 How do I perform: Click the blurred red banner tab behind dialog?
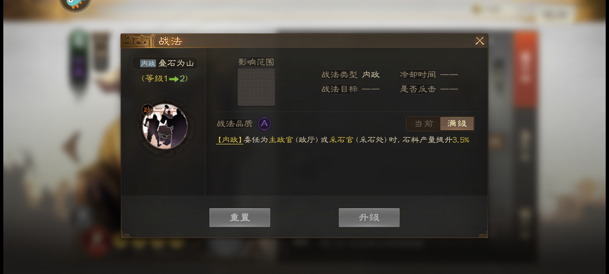tap(525, 68)
